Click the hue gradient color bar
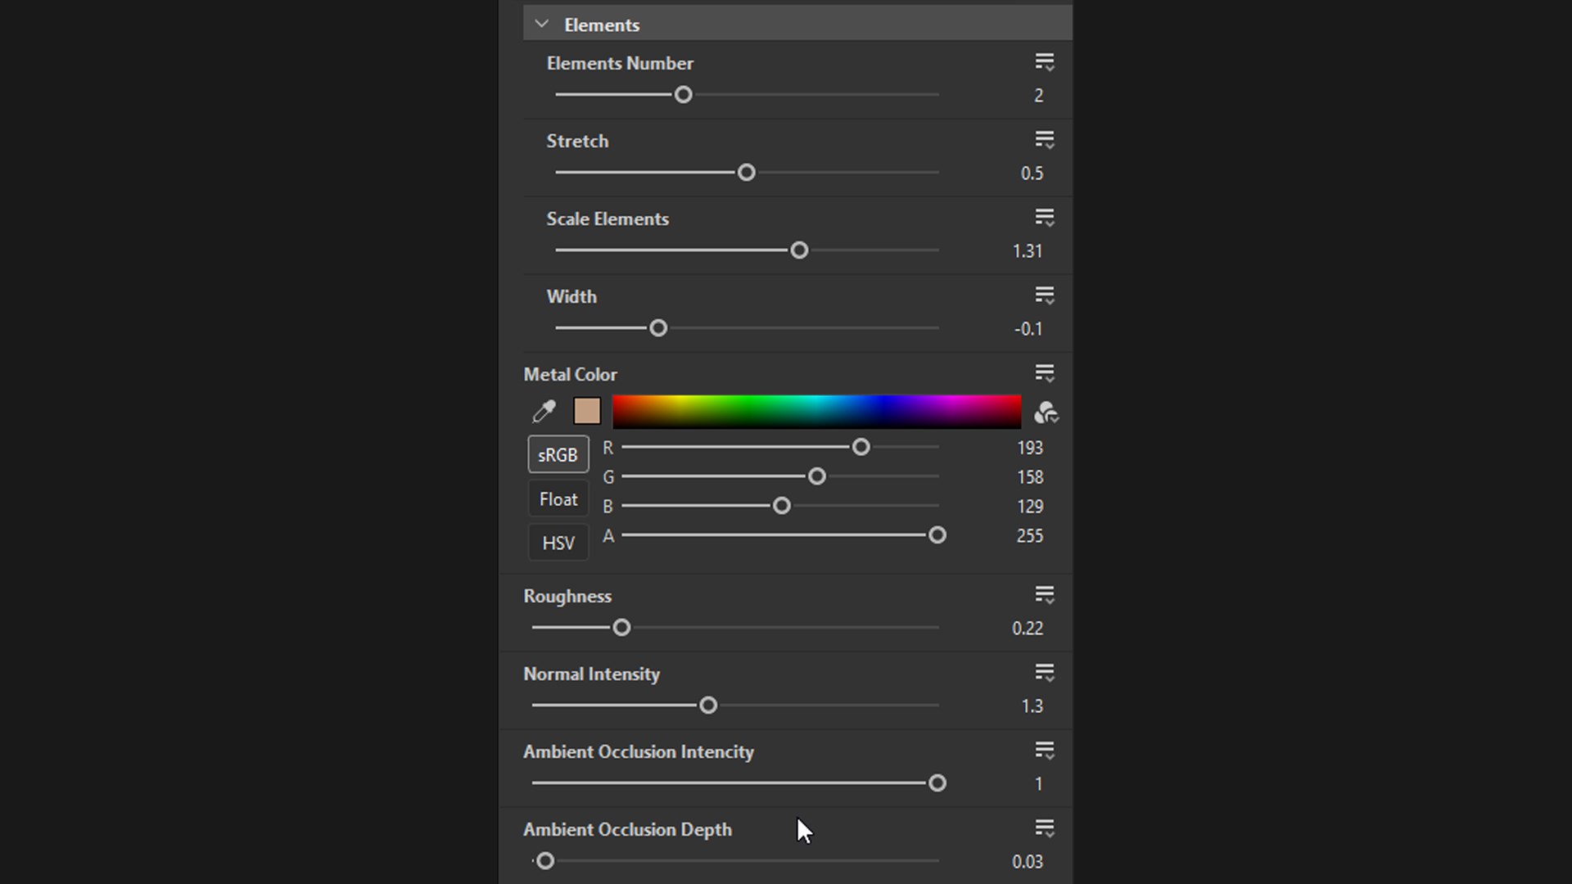The image size is (1572, 884). pyautogui.click(x=816, y=411)
